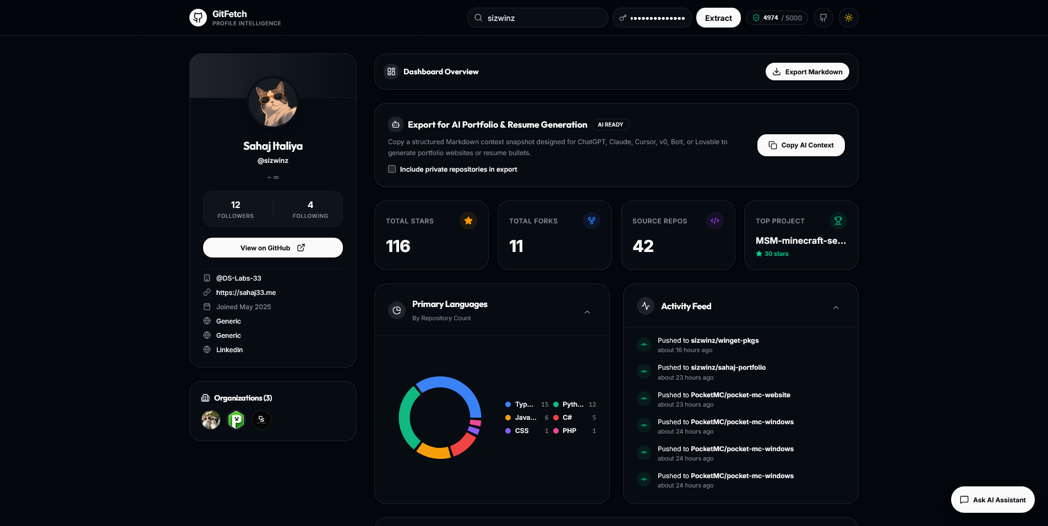Enable Include private repositories in export checkbox
1048x526 pixels.
(x=392, y=169)
